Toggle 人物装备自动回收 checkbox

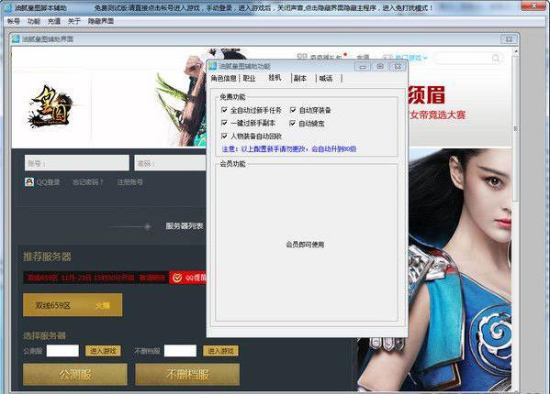pos(224,137)
